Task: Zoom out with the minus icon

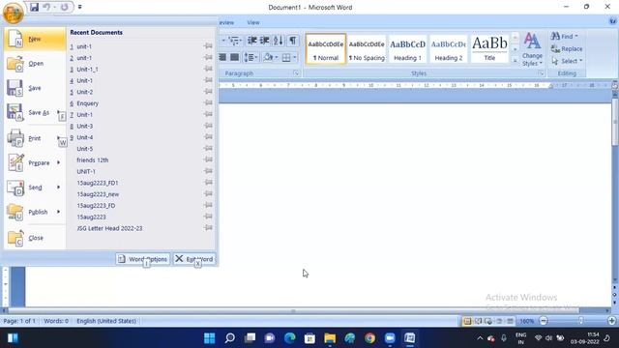Action: click(x=544, y=321)
